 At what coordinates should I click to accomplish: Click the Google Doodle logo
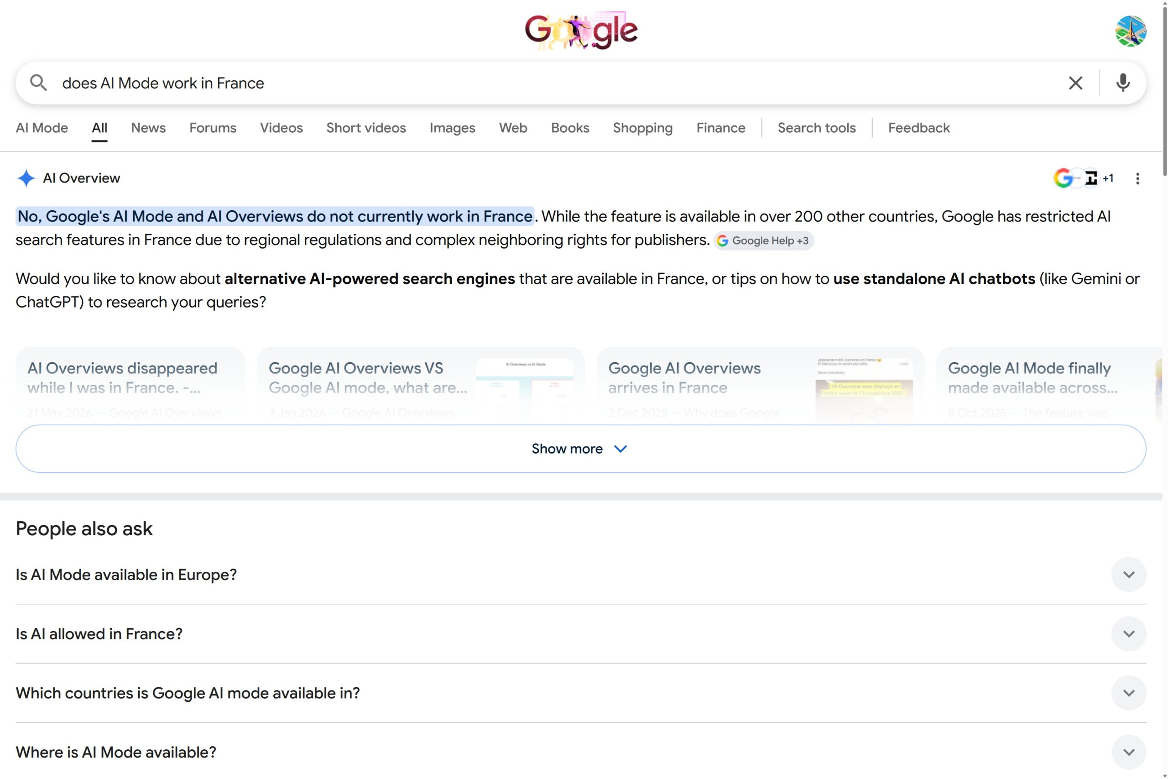point(581,31)
